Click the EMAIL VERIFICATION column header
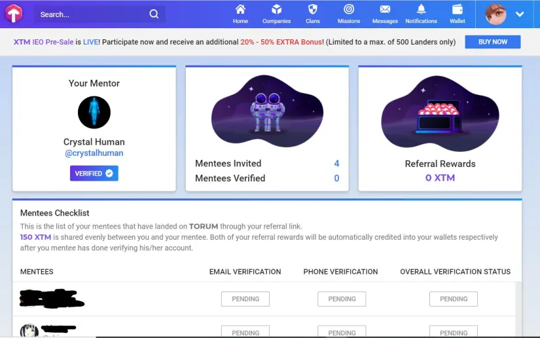The width and height of the screenshot is (540, 338). coord(245,272)
